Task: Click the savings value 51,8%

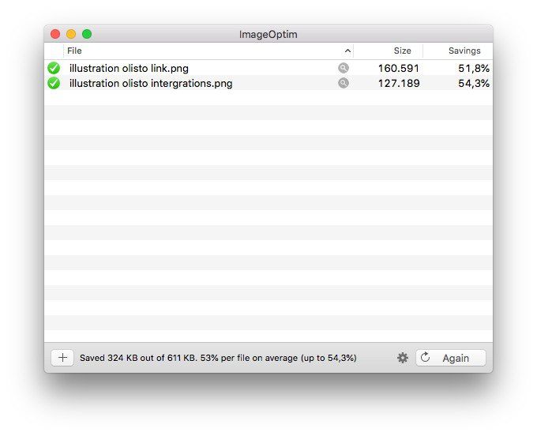Action: [x=474, y=68]
